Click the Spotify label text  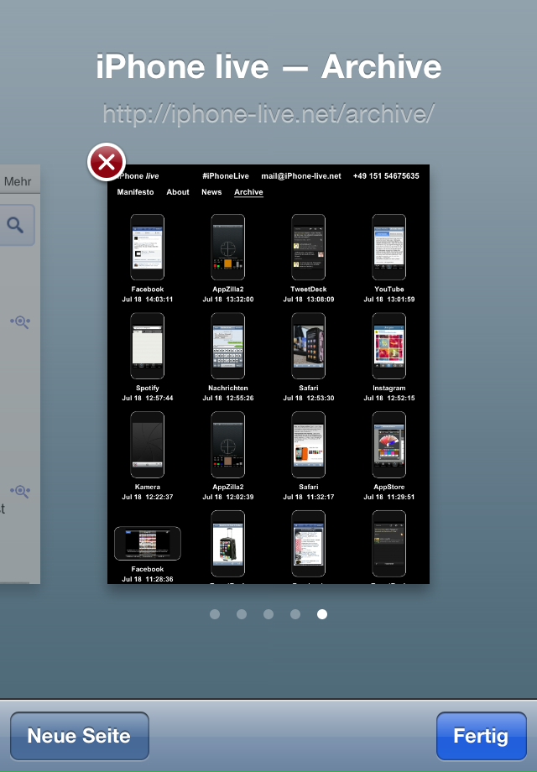coord(147,388)
